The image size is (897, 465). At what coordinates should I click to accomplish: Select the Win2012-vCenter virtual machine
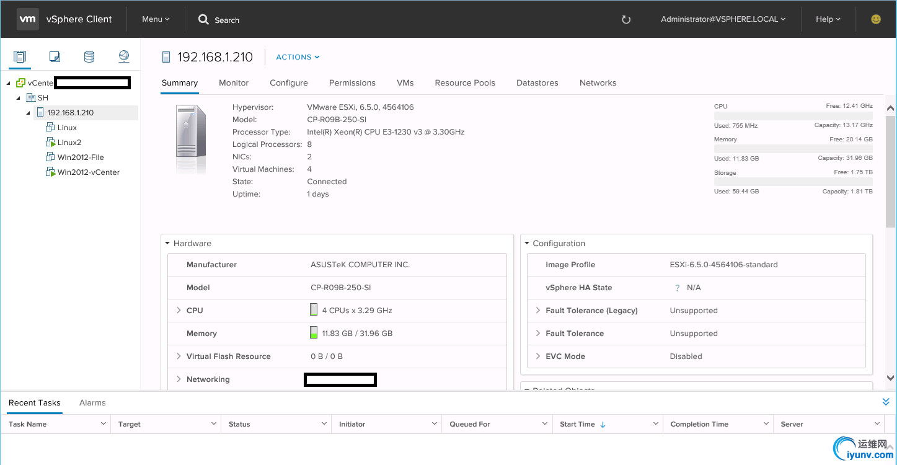(88, 172)
